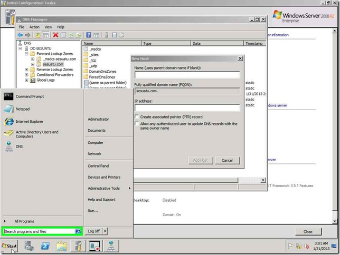Open Notepad from Start menu

[x=23, y=109]
